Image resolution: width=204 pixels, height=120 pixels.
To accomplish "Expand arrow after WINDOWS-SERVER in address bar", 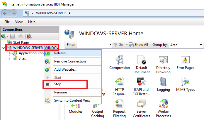I will click(x=70, y=13).
